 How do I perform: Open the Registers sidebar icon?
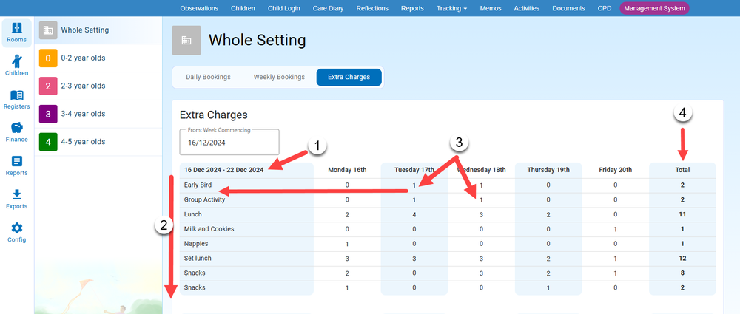17,95
